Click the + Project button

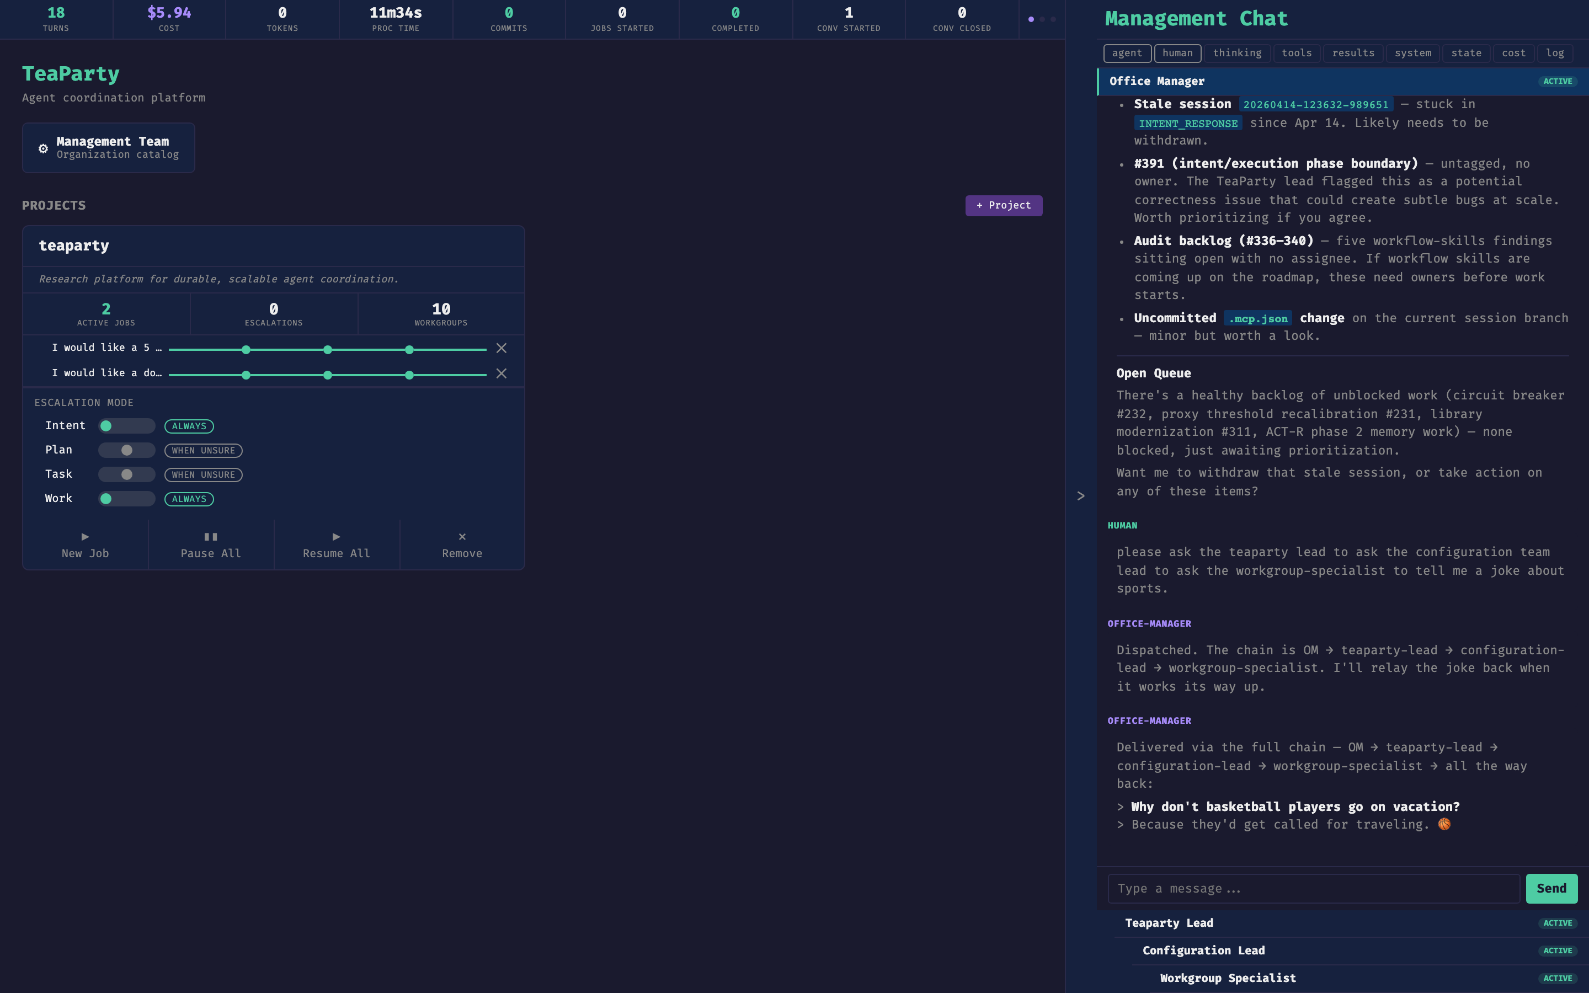tap(1003, 206)
